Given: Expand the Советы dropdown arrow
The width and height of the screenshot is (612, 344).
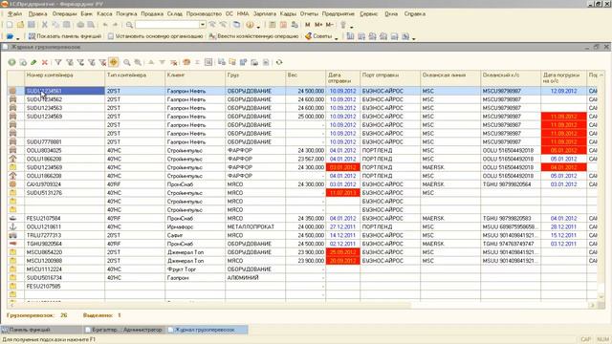Looking at the screenshot, I should tap(336, 38).
